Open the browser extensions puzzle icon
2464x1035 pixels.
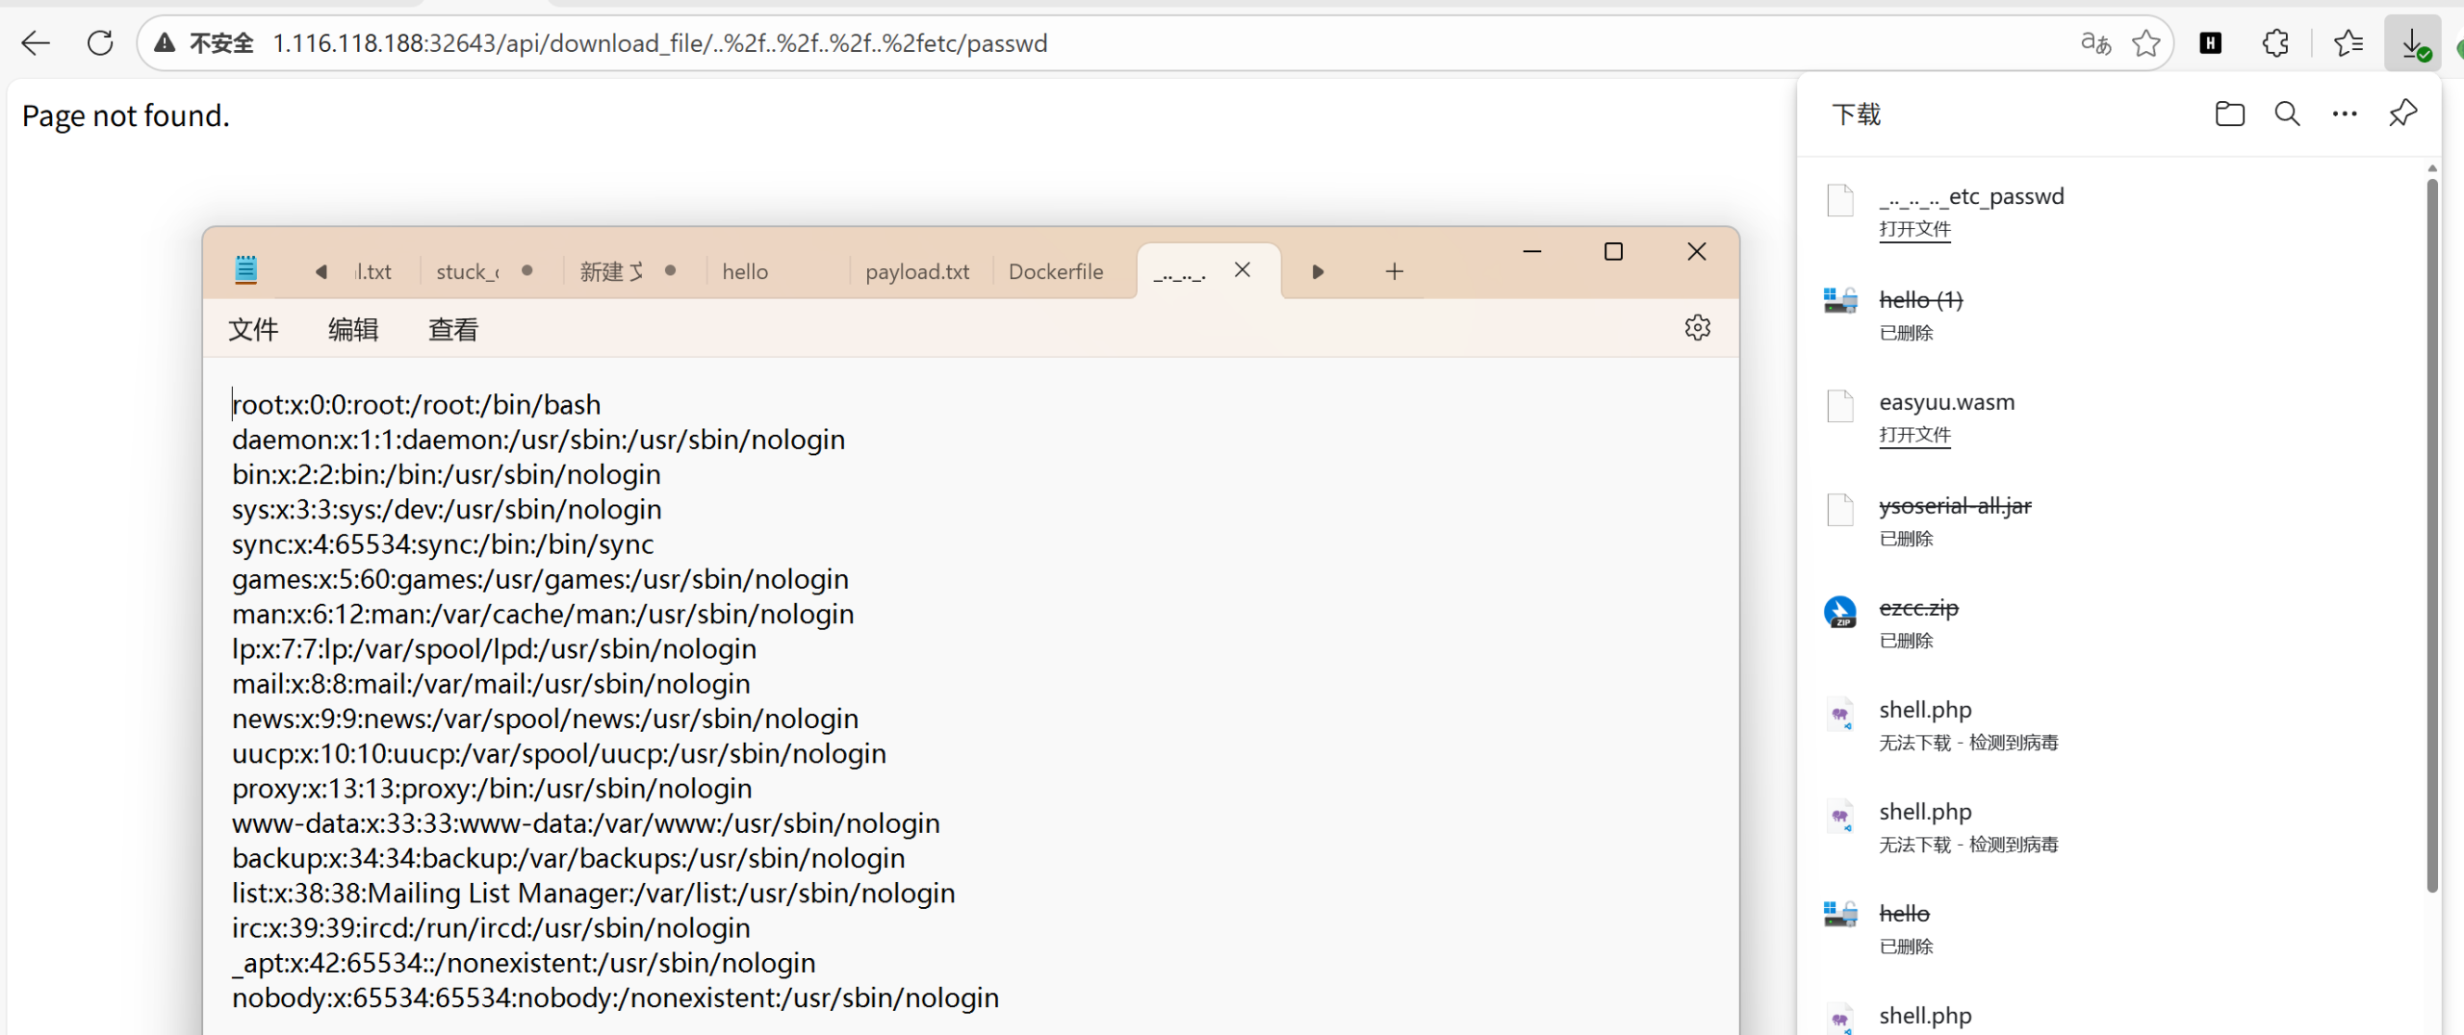tap(2275, 43)
